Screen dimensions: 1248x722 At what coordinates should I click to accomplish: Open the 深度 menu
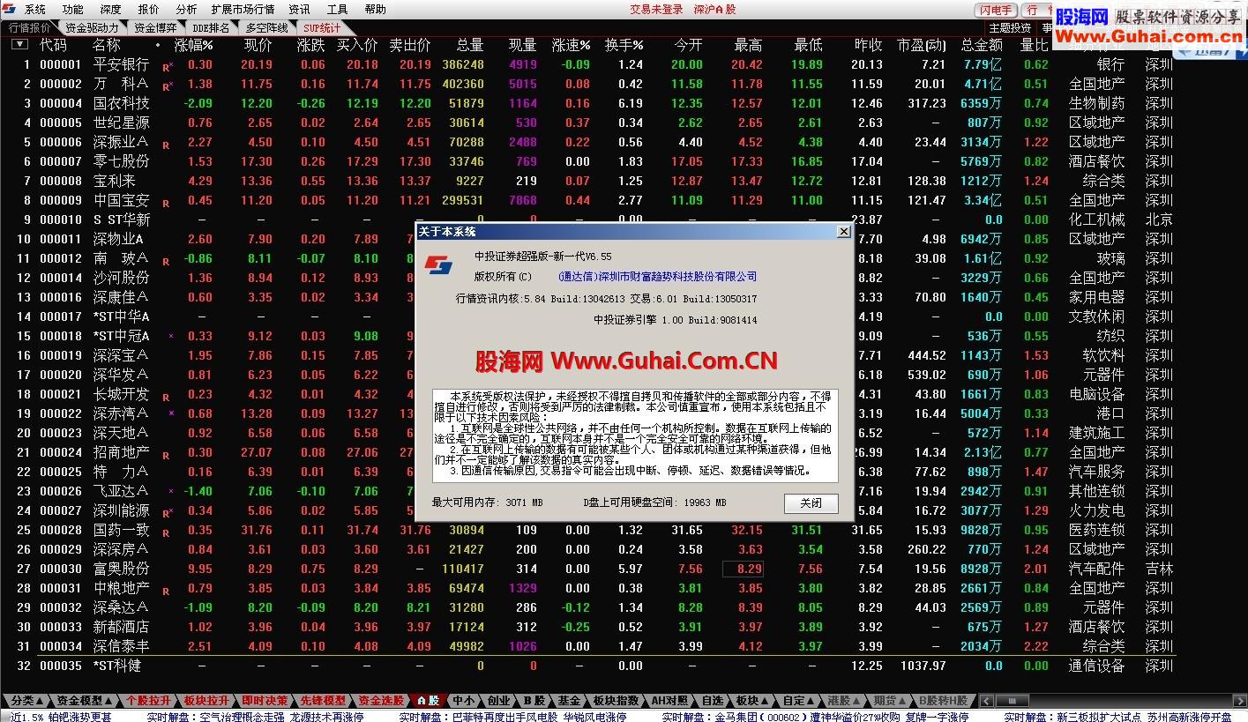click(111, 10)
